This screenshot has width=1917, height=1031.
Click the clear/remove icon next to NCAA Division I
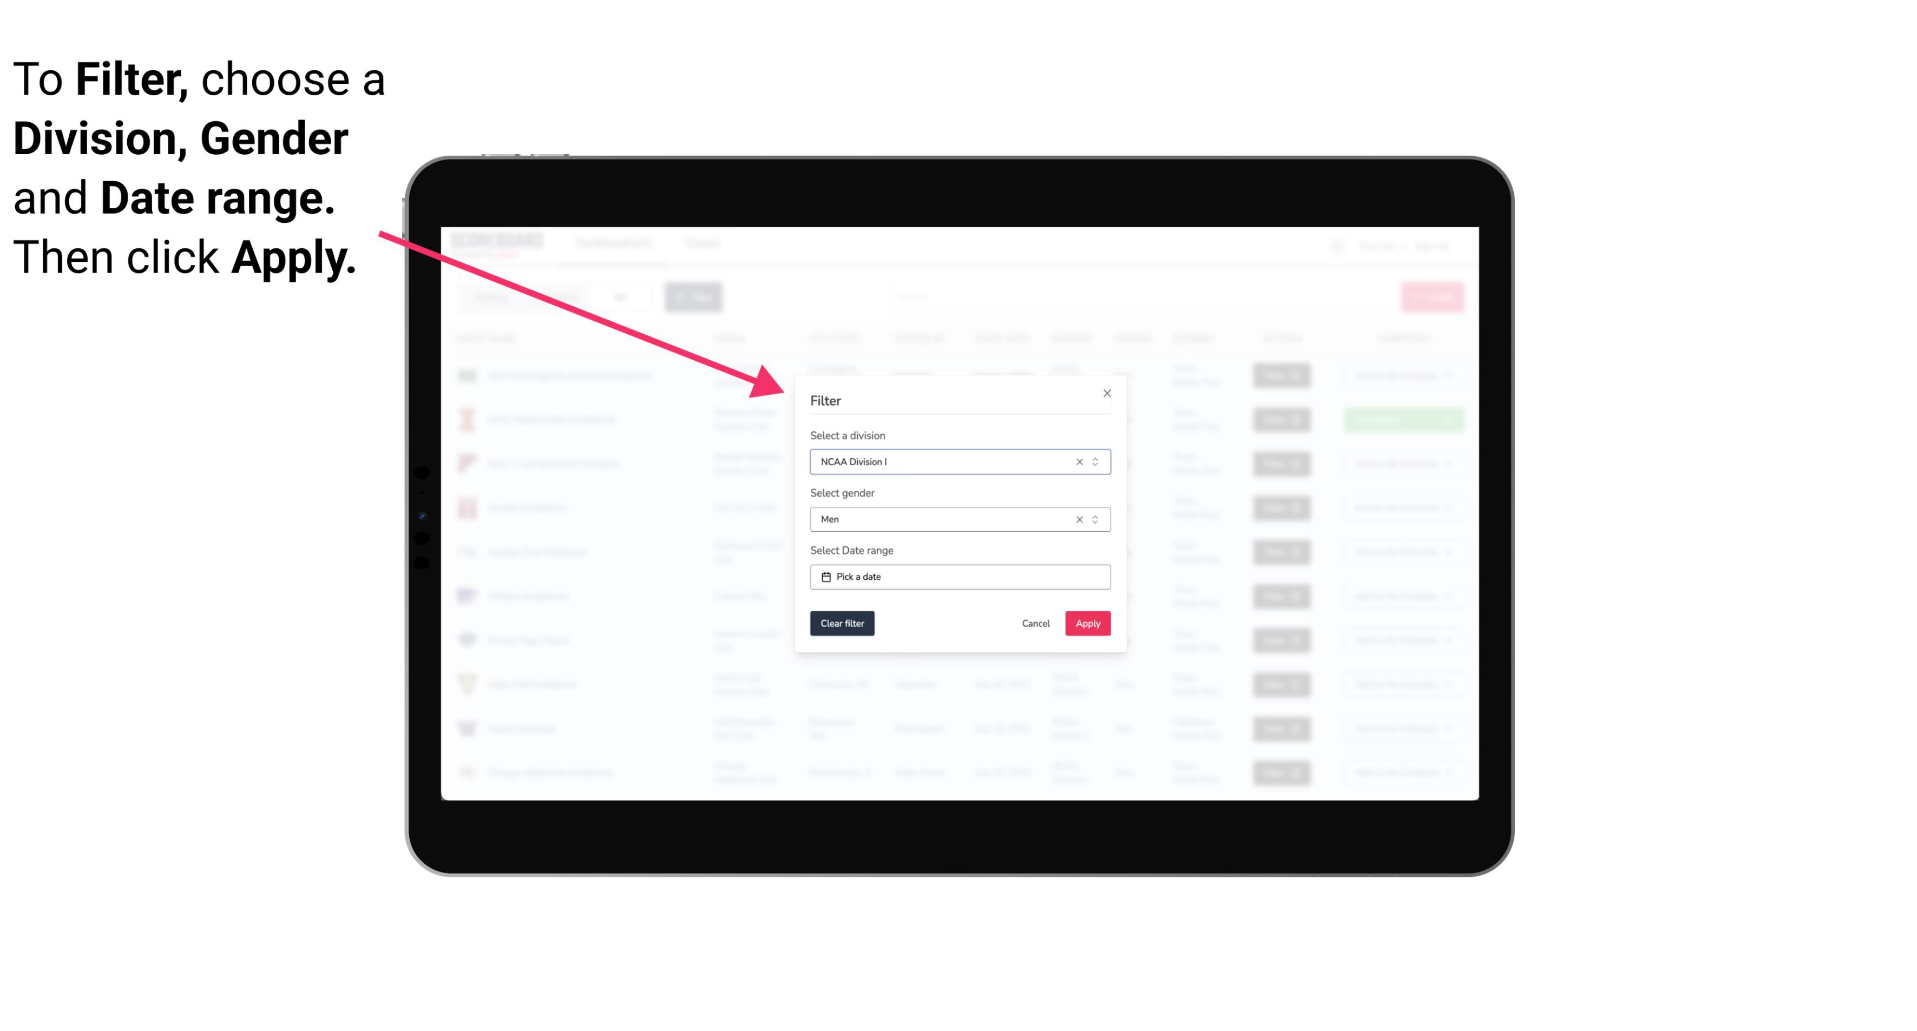click(1077, 462)
